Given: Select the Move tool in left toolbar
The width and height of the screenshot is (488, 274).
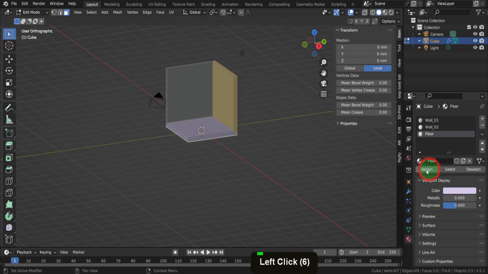Looking at the screenshot, I should coord(9,59).
